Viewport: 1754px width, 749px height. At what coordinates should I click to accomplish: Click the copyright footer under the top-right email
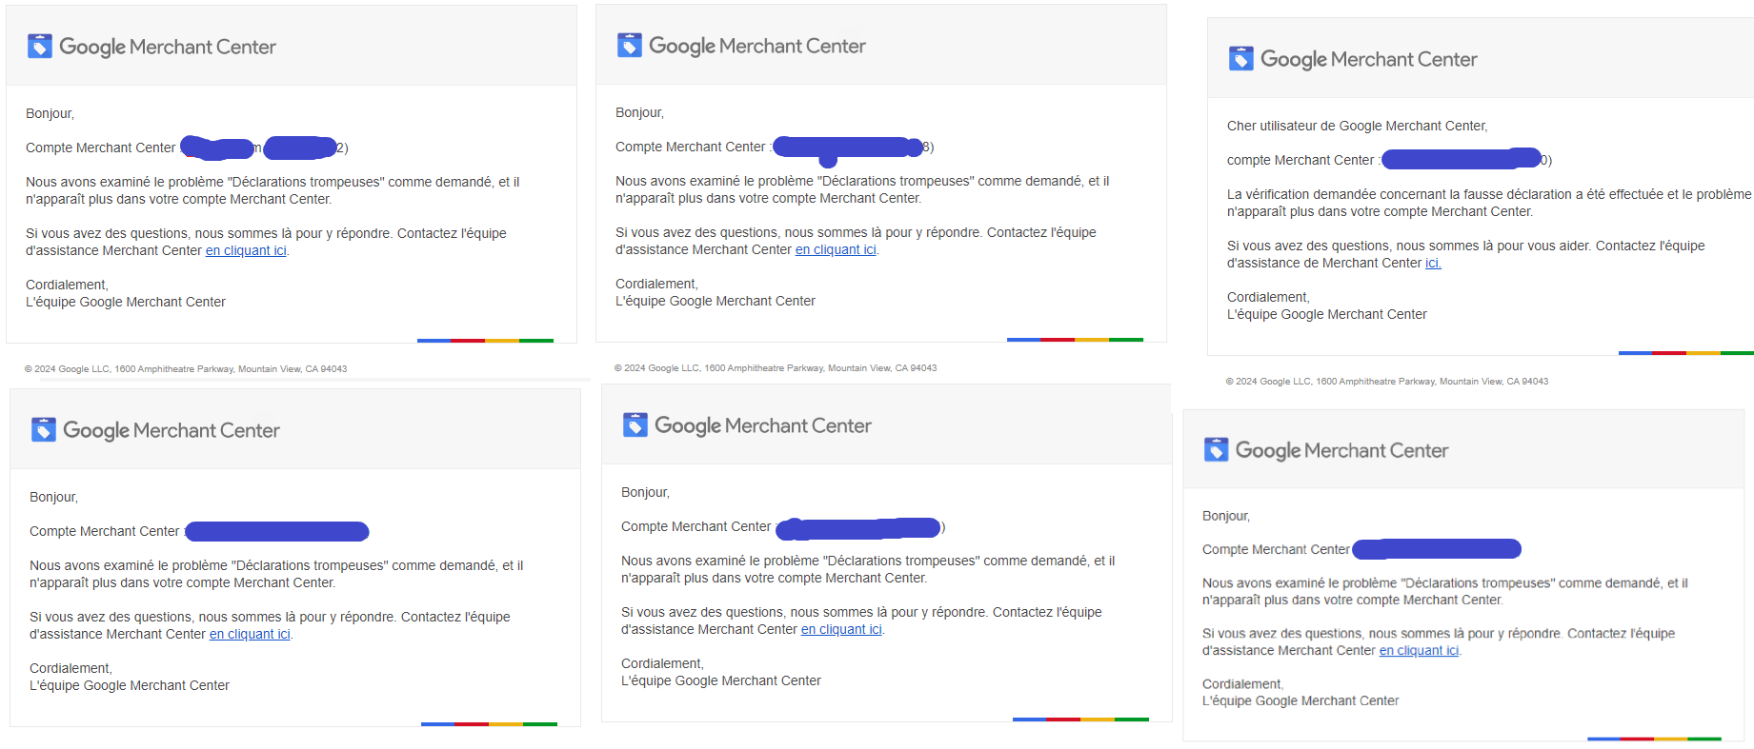(x=1387, y=381)
